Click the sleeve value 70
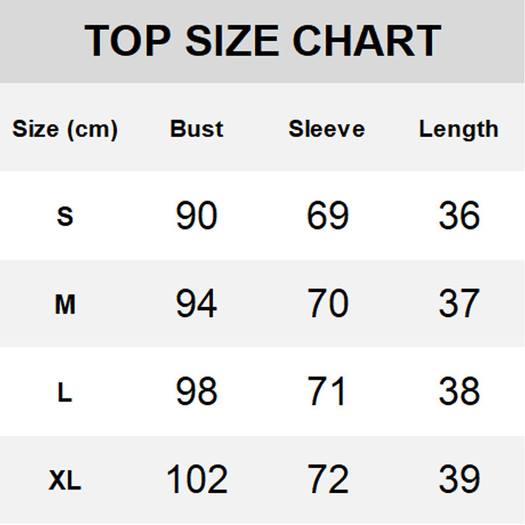This screenshot has height=525, width=525. pyautogui.click(x=327, y=304)
